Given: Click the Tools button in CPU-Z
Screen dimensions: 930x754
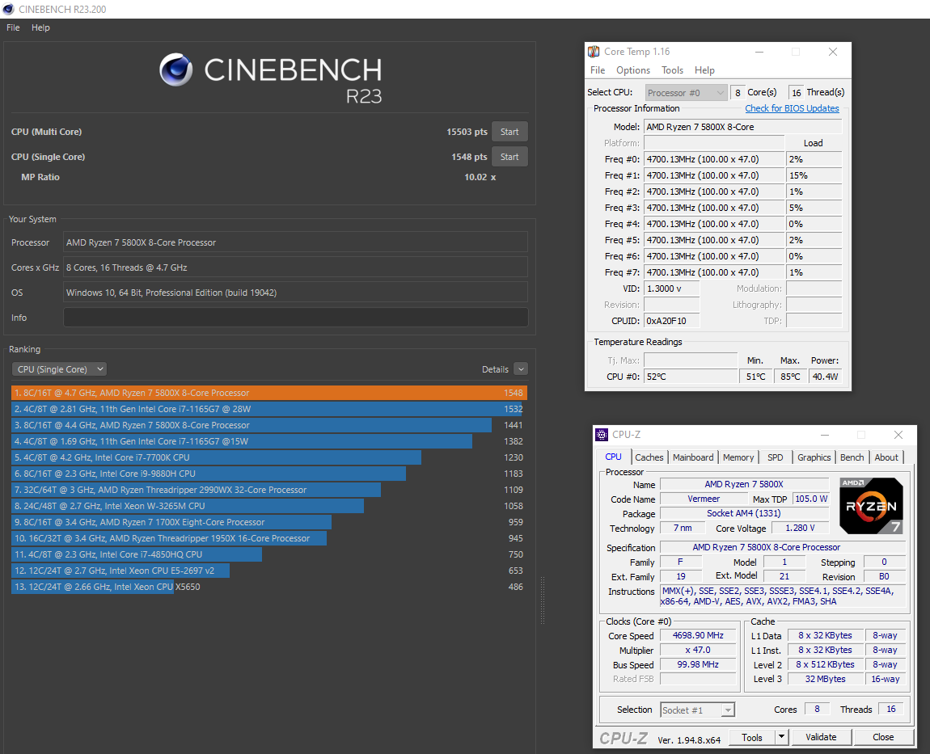Looking at the screenshot, I should tap(751, 737).
